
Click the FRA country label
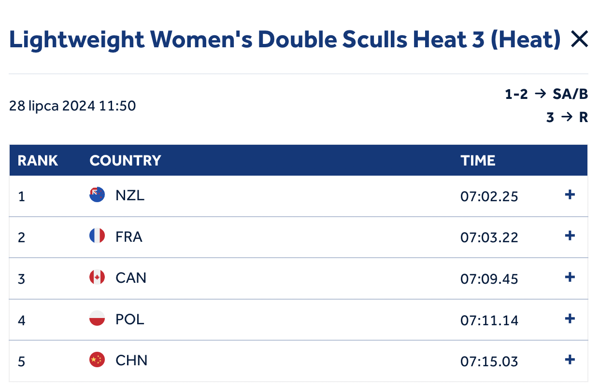click(x=129, y=237)
